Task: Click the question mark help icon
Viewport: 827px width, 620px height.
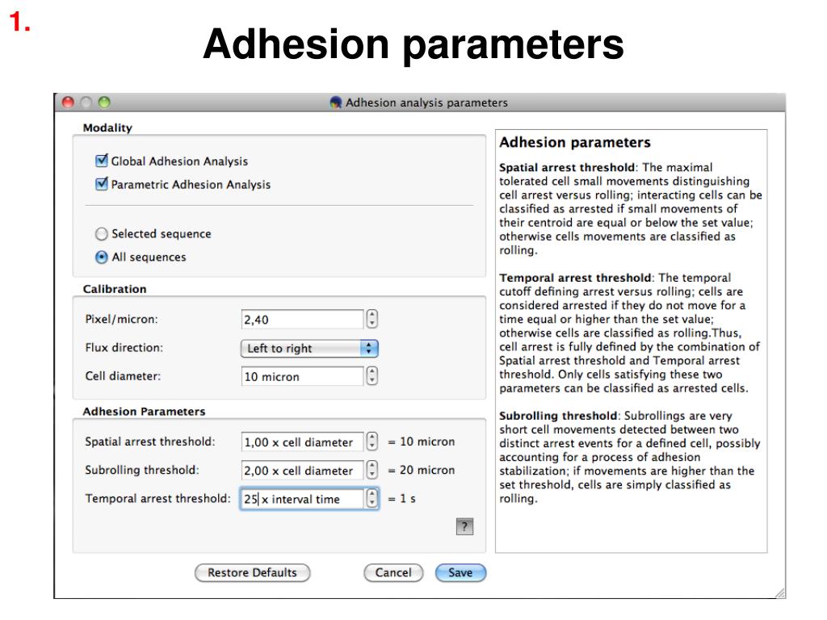Action: (x=464, y=526)
